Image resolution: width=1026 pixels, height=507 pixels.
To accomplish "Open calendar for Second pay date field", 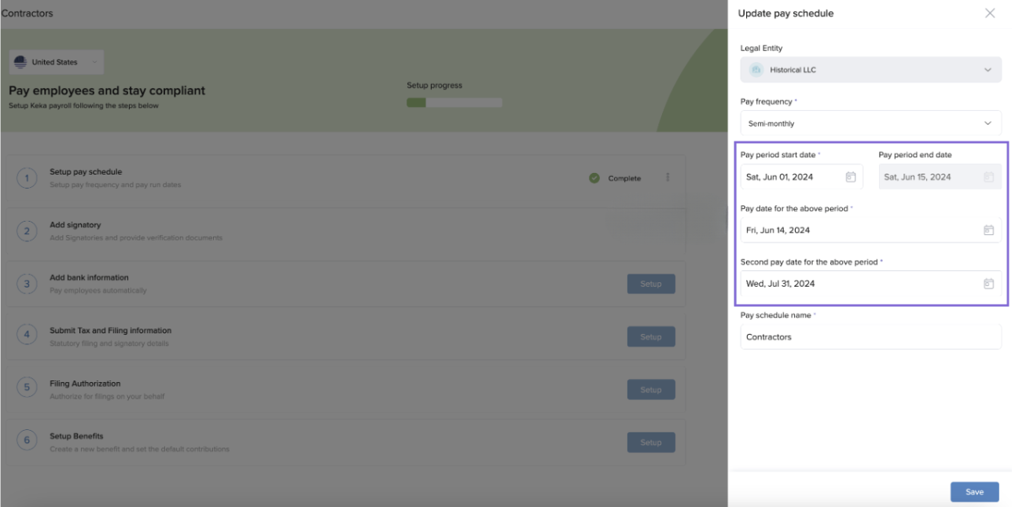I will click(988, 284).
